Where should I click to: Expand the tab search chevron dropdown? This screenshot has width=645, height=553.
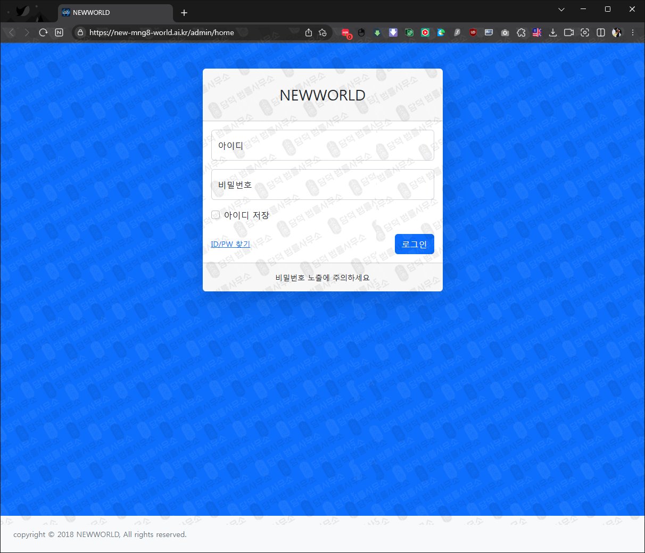pyautogui.click(x=561, y=10)
